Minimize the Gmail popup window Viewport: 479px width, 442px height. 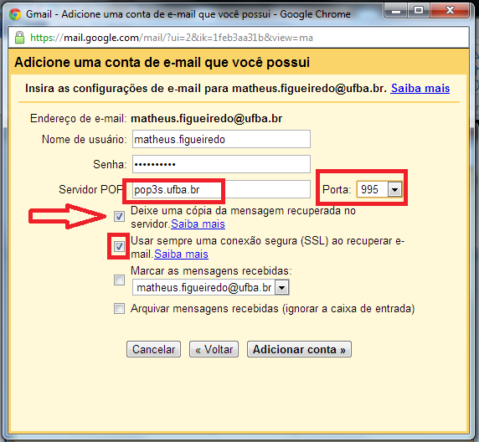(396, 11)
